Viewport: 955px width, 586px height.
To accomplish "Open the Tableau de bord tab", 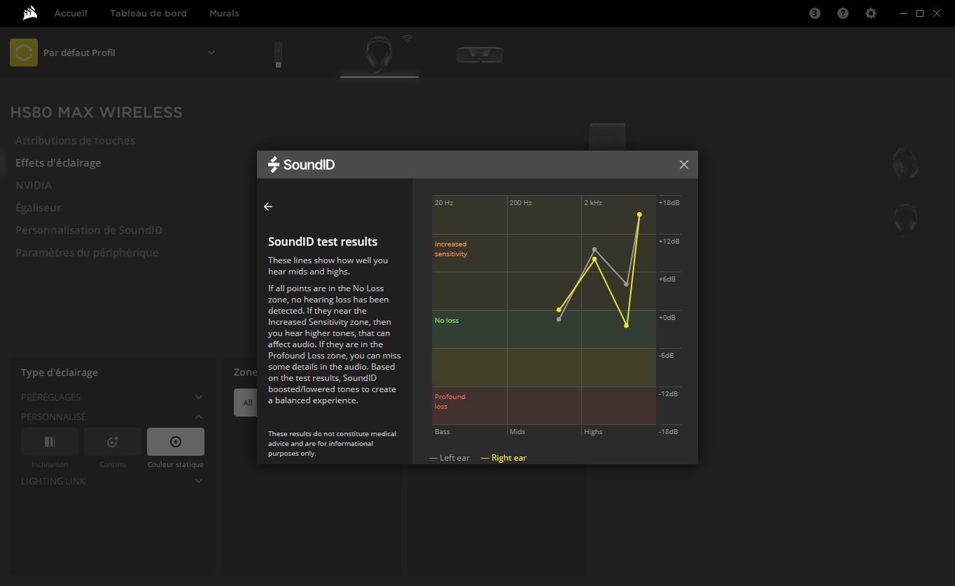I will 148,13.
